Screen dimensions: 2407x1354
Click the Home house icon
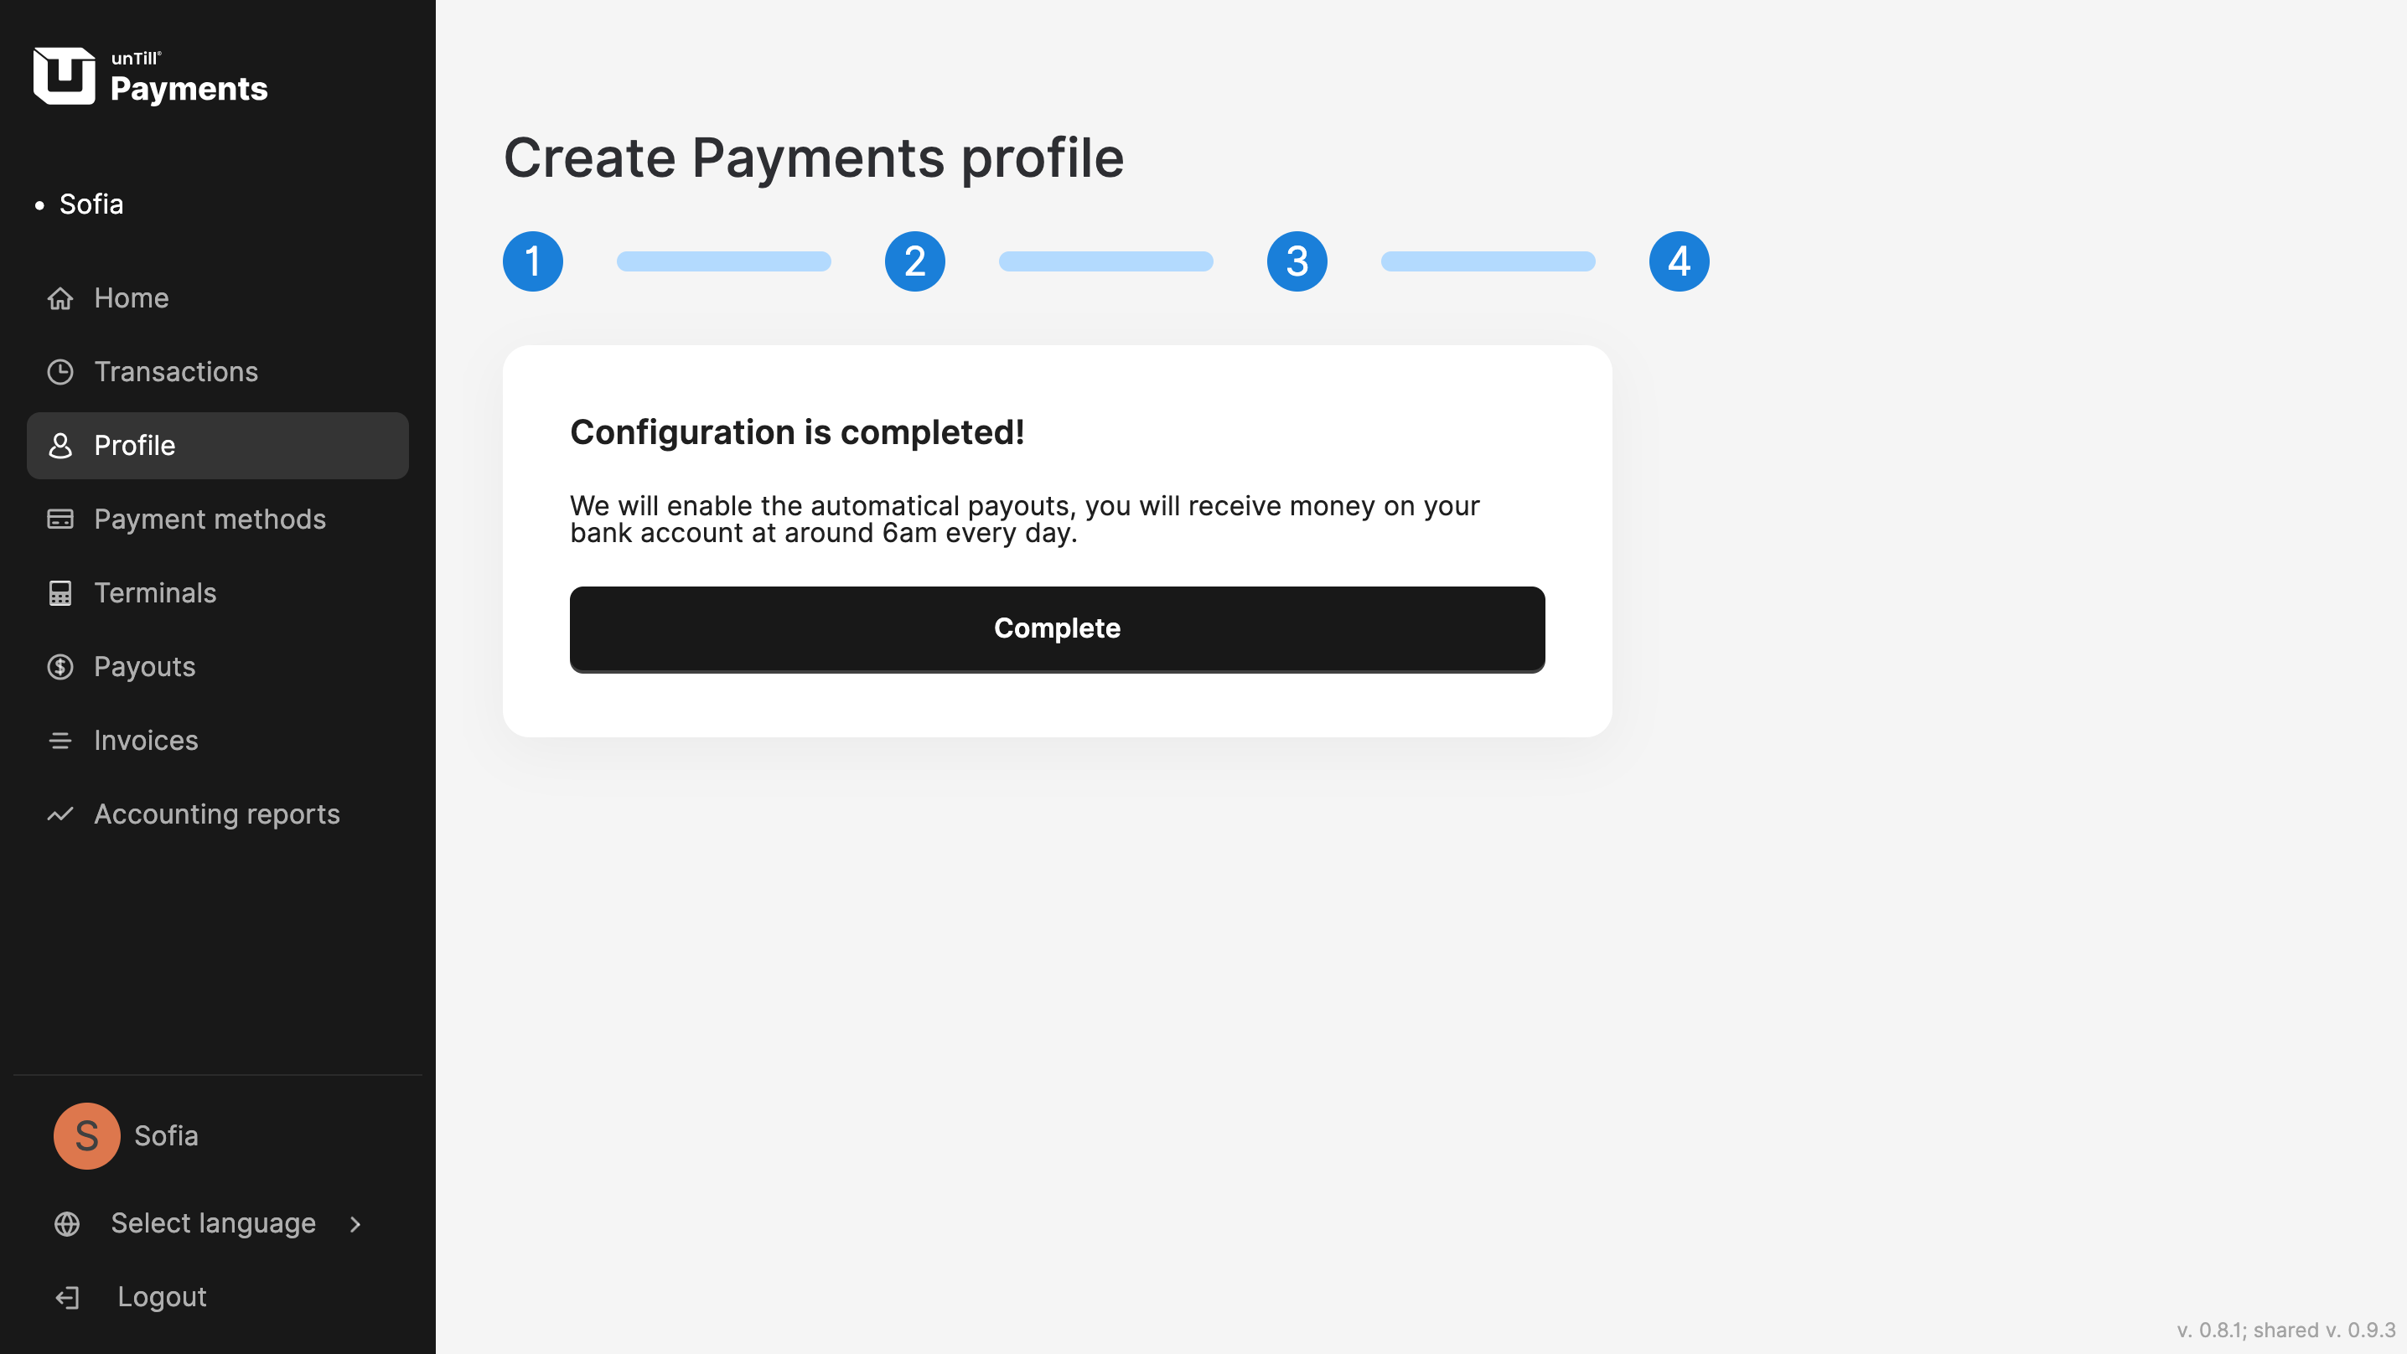pos(60,298)
